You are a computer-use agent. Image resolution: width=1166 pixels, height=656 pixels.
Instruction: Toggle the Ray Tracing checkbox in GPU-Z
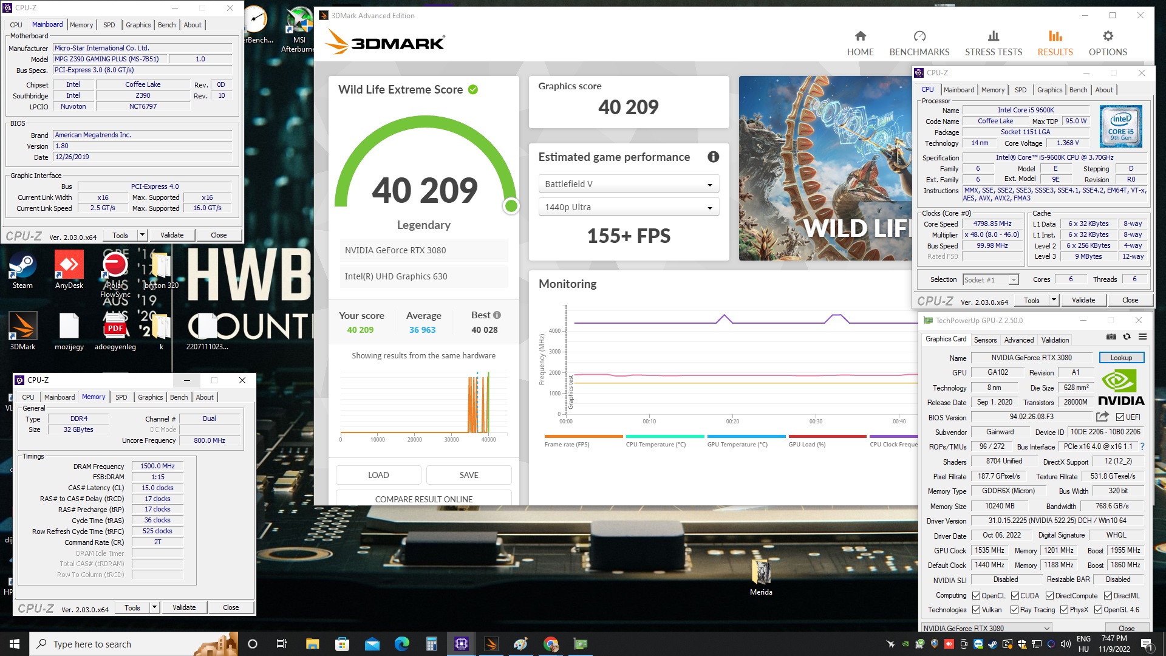[x=1014, y=609]
